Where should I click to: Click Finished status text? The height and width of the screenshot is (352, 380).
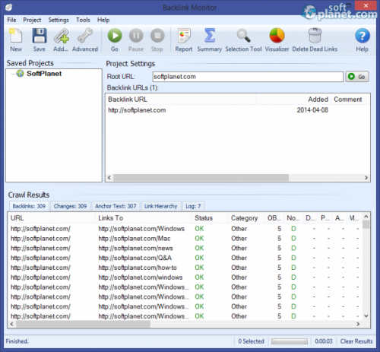tap(17, 341)
